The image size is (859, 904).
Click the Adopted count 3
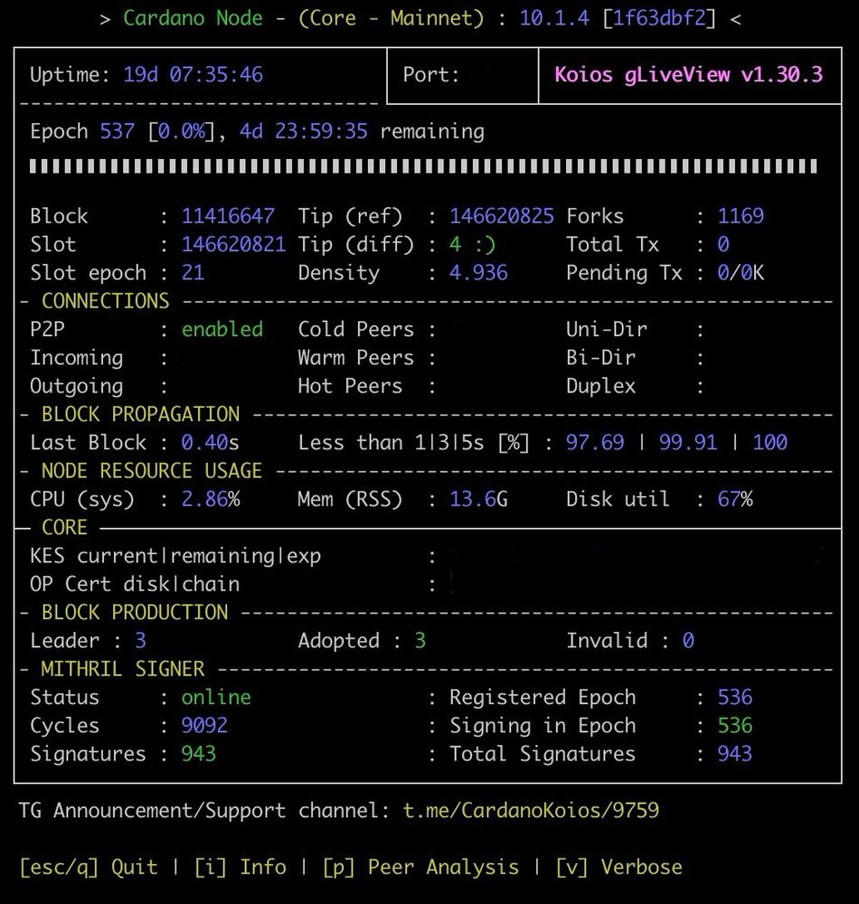(420, 639)
